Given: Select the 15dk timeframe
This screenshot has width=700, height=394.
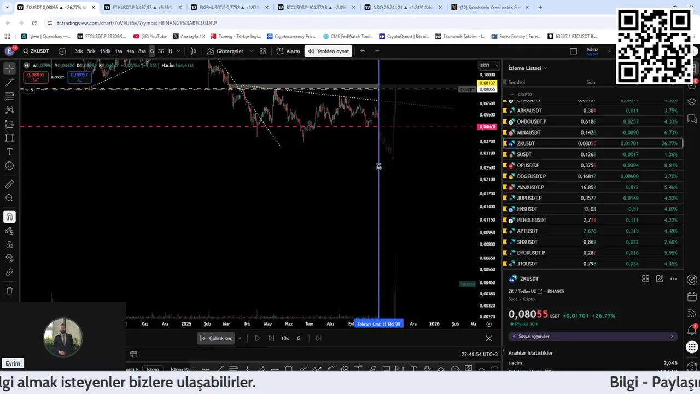Looking at the screenshot, I should [x=105, y=51].
